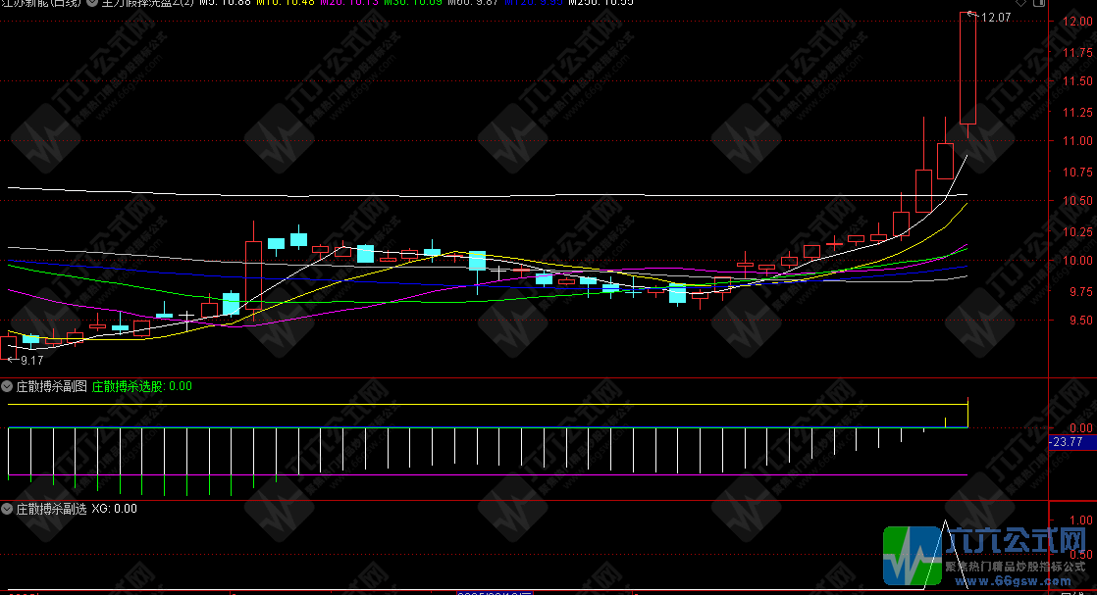1097x595 pixels.
Task: Expand the 庄散搏杀副选 indicator dropdown
Action: (x=7, y=509)
